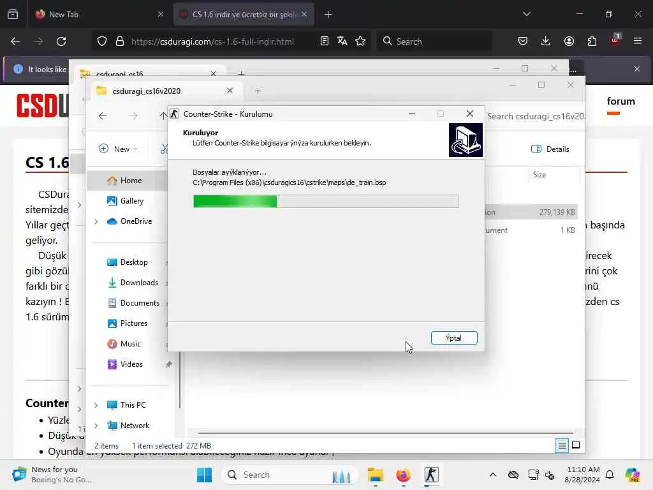Show hidden system tray icons
The width and height of the screenshot is (653, 490).
click(493, 475)
